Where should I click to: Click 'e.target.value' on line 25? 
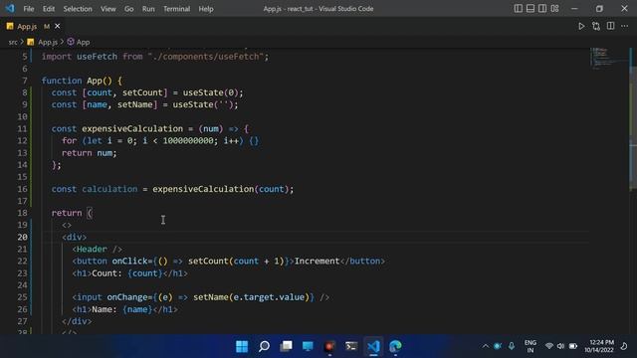[x=269, y=297]
